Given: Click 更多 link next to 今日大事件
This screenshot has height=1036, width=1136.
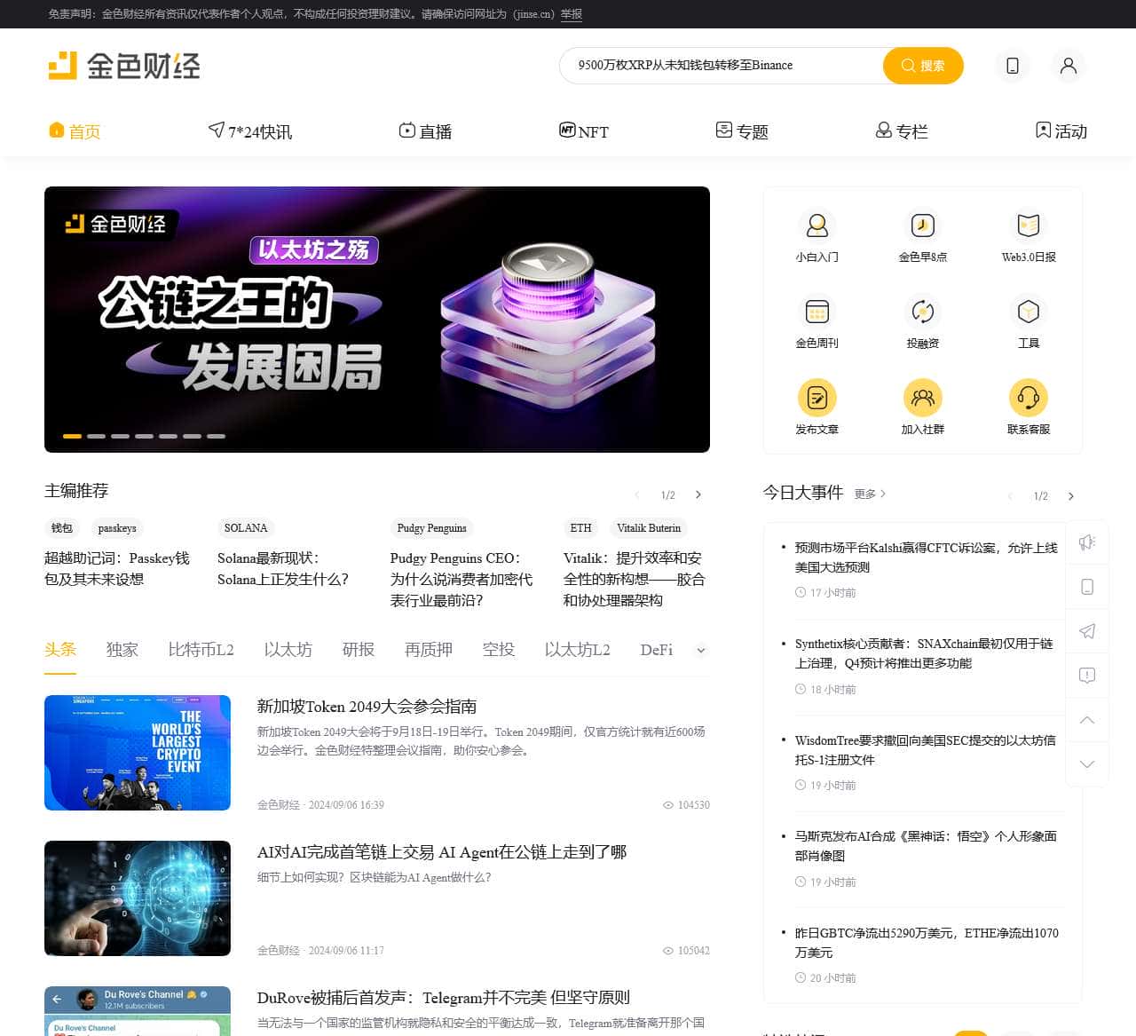Looking at the screenshot, I should coord(870,494).
